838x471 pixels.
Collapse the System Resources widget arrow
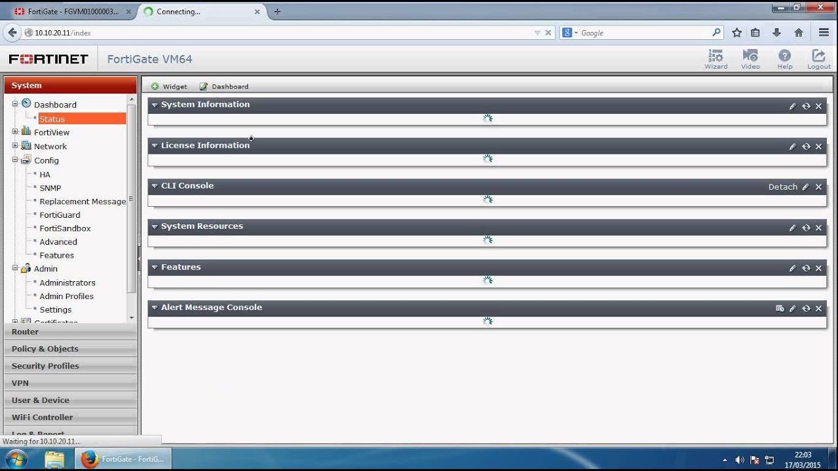tap(155, 226)
